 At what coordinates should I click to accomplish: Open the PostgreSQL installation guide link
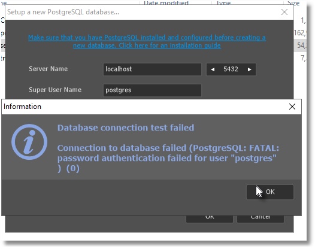point(147,41)
